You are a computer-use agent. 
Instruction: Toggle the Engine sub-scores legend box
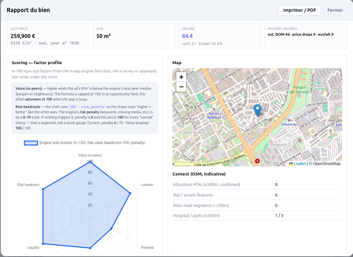point(31,143)
